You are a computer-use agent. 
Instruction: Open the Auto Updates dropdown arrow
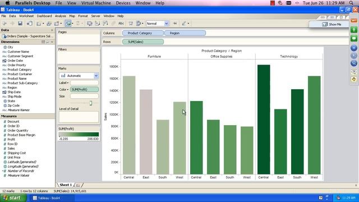pos(72,24)
